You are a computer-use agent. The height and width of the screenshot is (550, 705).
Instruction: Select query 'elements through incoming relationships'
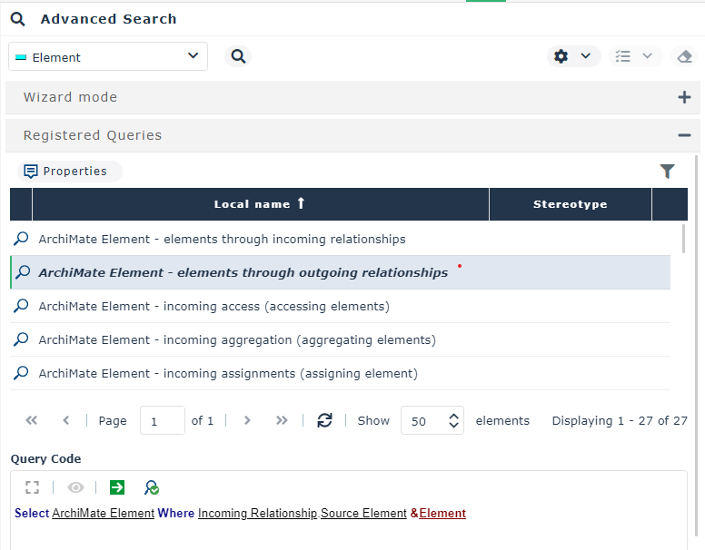pyautogui.click(x=222, y=239)
